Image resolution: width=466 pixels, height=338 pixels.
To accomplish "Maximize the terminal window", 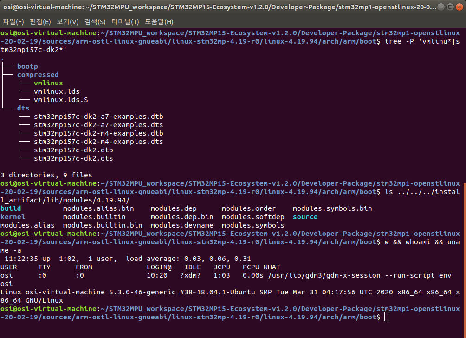I will coord(450,6).
